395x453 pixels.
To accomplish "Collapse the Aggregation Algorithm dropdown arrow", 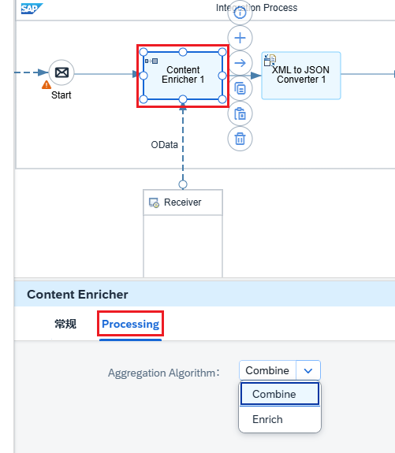I will [x=308, y=370].
